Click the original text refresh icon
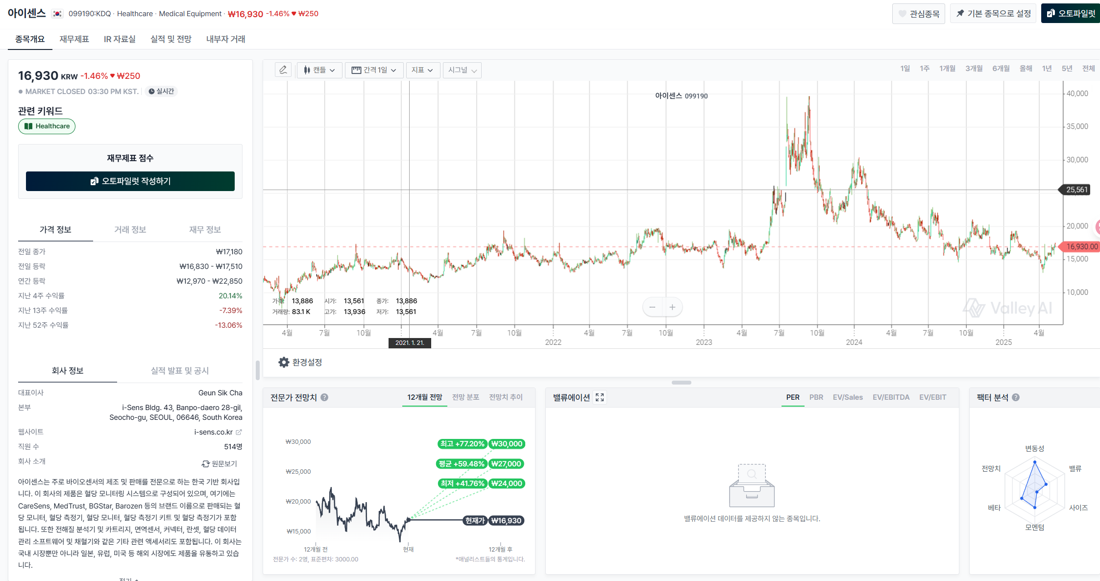This screenshot has height=581, width=1100. coord(206,463)
